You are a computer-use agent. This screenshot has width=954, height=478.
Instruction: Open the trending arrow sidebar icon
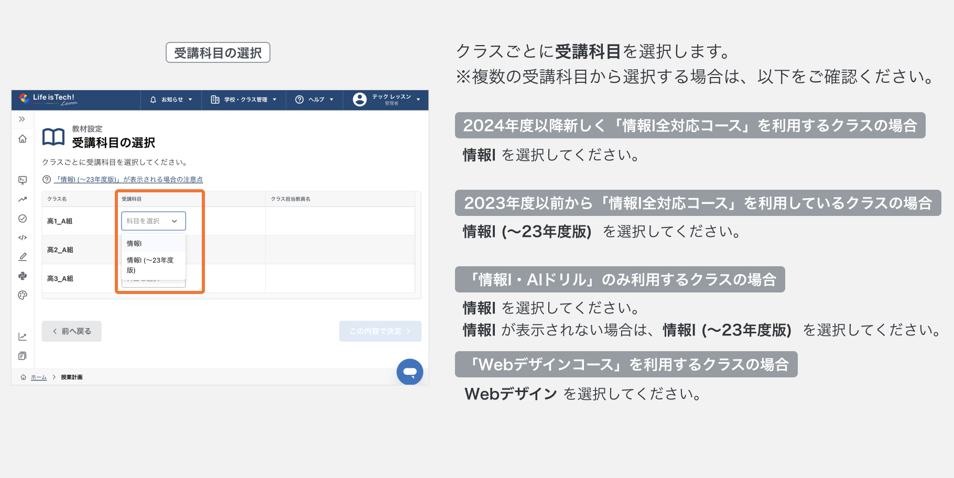[x=23, y=199]
